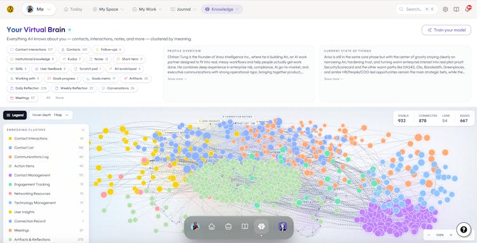Expand Show more under Profile Overview
Image resolution: width=477 pixels, height=243 pixels.
pos(177,79)
